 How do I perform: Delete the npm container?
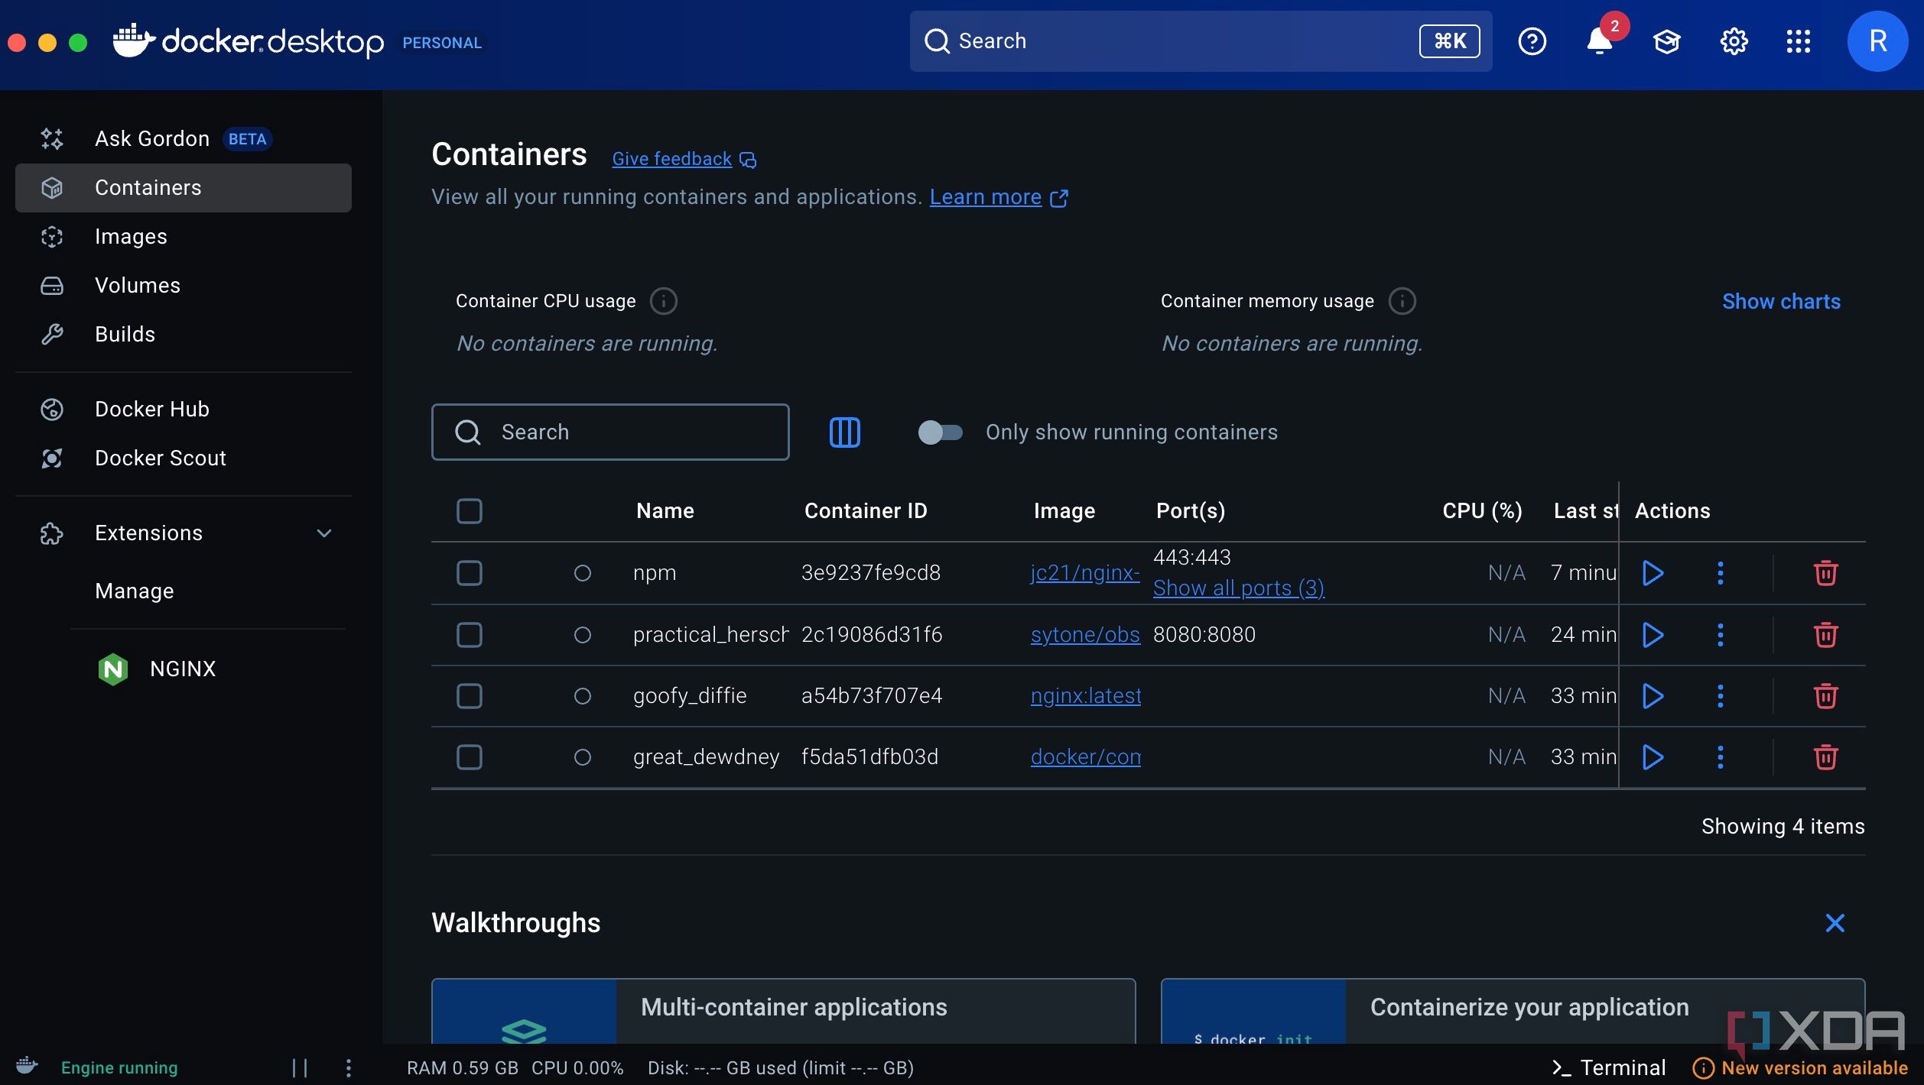(1825, 573)
